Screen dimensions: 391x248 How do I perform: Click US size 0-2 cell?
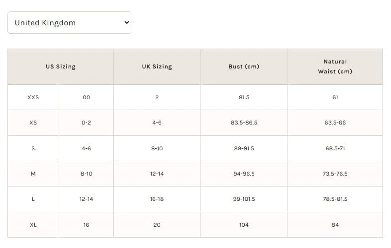(x=86, y=123)
